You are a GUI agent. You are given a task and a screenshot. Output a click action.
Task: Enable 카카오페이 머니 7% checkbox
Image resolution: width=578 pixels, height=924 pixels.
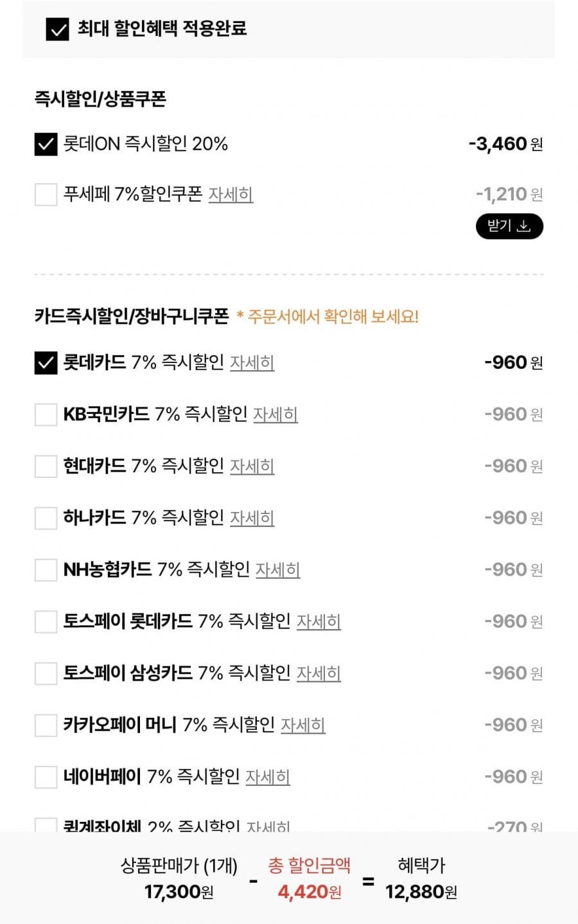46,725
